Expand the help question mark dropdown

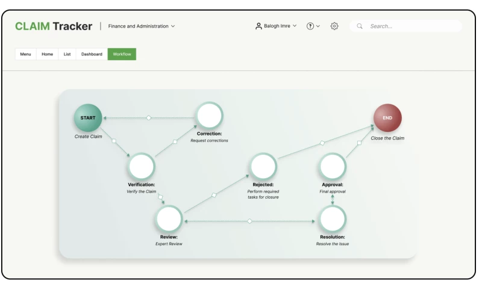(313, 26)
